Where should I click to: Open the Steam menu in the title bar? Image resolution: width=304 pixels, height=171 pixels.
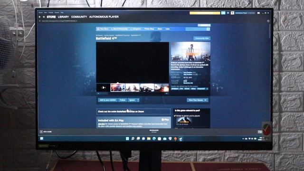coord(40,13)
